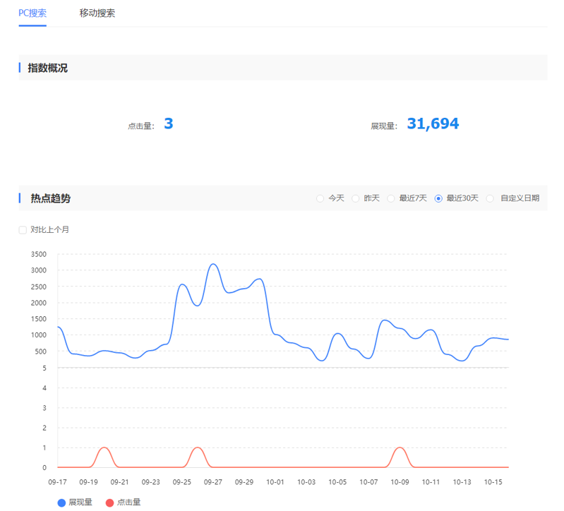Click the red click peak near 09-26

198,447
